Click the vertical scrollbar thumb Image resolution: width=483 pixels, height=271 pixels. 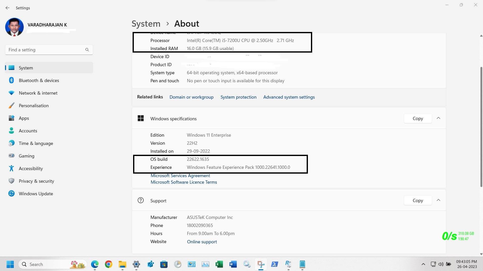pos(481,127)
